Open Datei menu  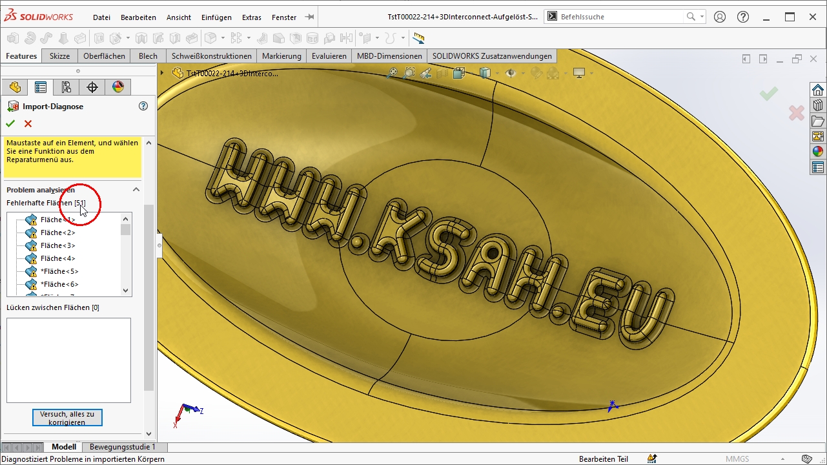[101, 17]
